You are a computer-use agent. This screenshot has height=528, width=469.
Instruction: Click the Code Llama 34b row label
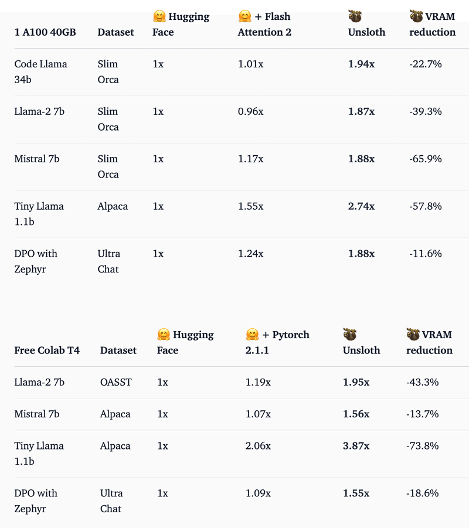click(40, 71)
